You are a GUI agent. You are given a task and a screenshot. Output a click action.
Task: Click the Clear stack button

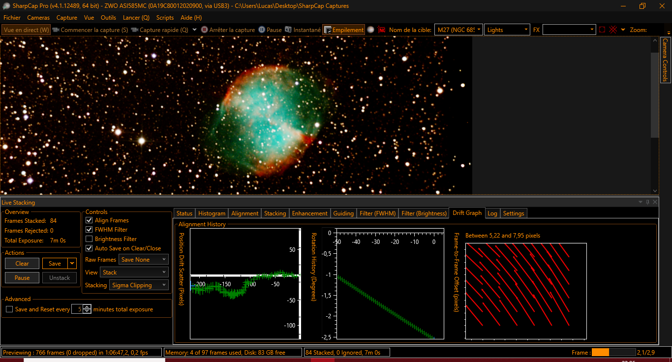point(22,264)
